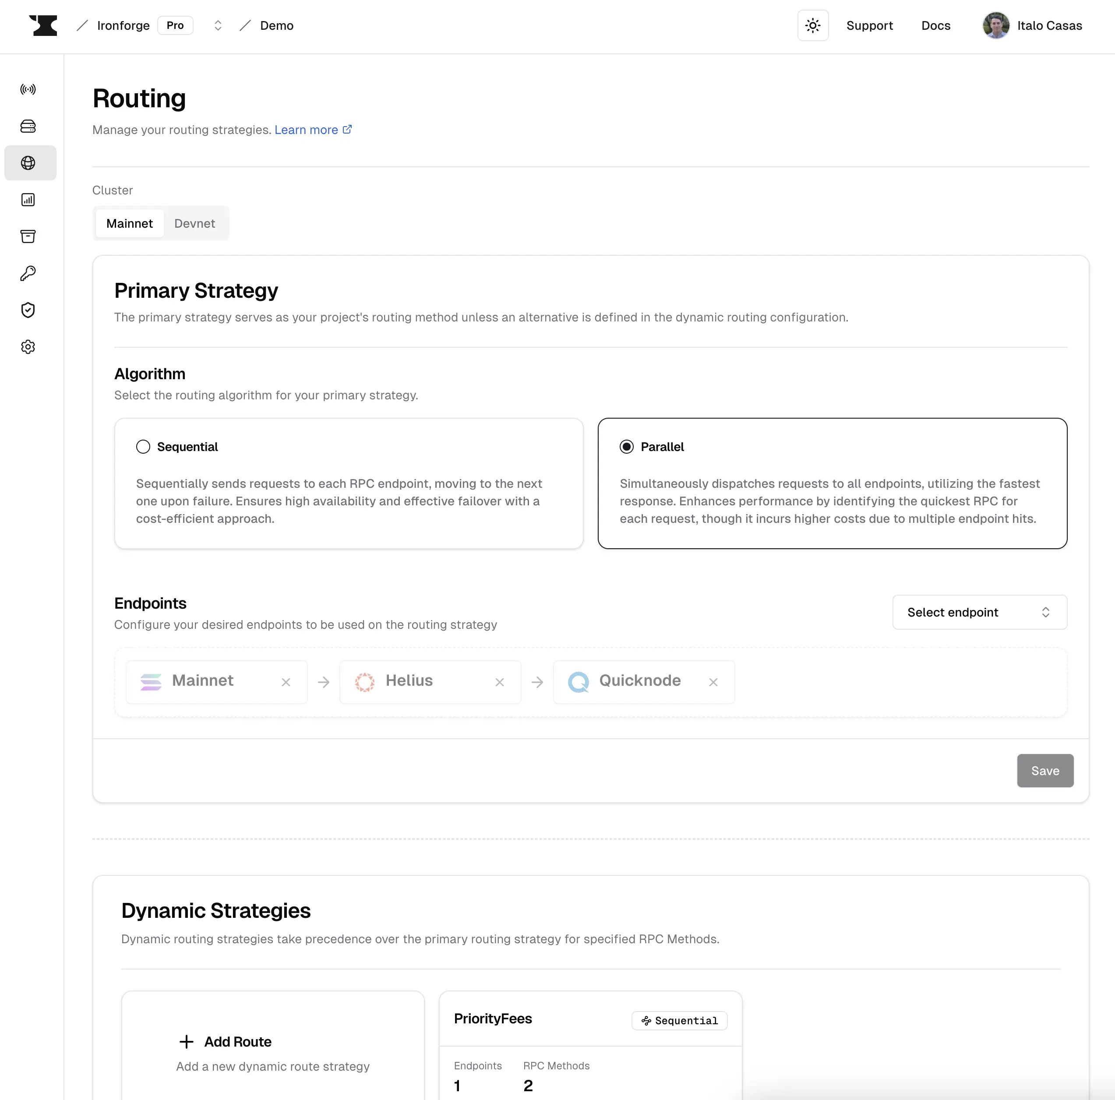Open the project switcher next to Ironforge
1115x1100 pixels.
point(218,25)
